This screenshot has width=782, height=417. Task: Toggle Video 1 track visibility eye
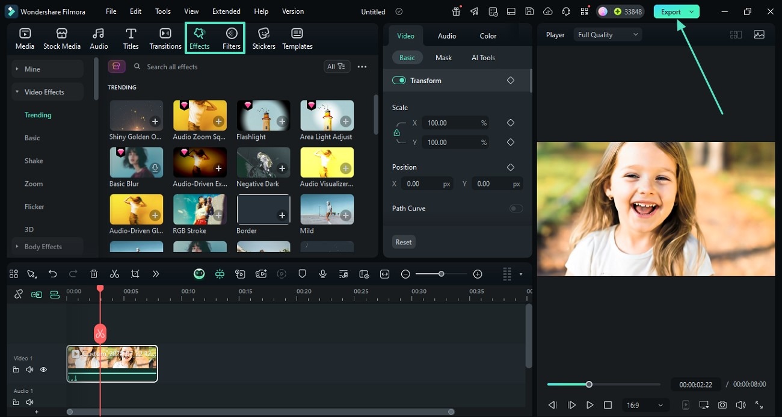(43, 369)
